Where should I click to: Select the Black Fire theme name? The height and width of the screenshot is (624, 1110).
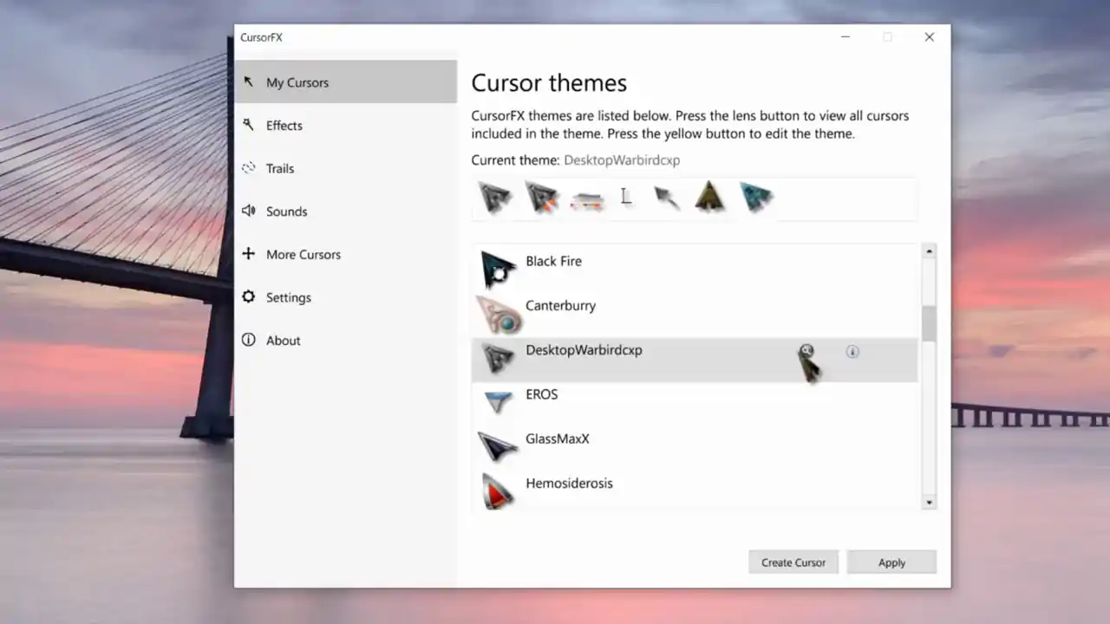[553, 261]
